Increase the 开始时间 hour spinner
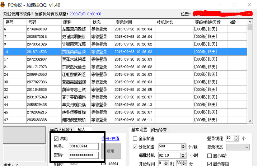 (x=166, y=162)
